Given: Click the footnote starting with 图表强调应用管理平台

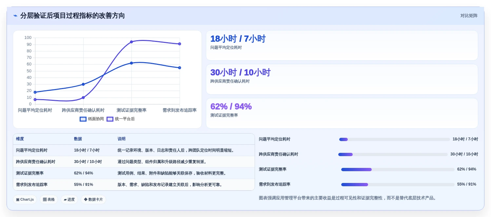Looking at the screenshot, I should 348,198.
